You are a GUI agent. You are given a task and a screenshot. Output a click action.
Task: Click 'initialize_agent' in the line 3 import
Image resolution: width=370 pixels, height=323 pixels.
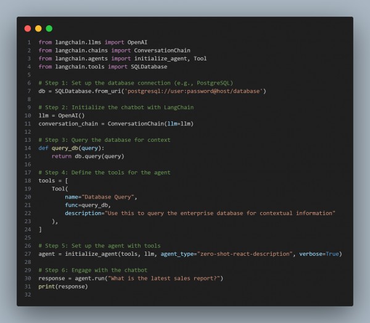[x=161, y=59]
